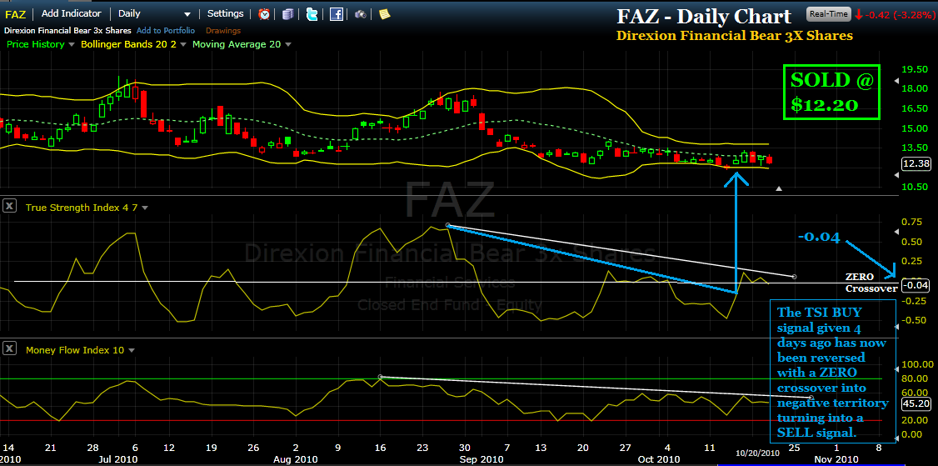Expand the Price History options arrow
This screenshot has width=938, height=466.
point(72,44)
